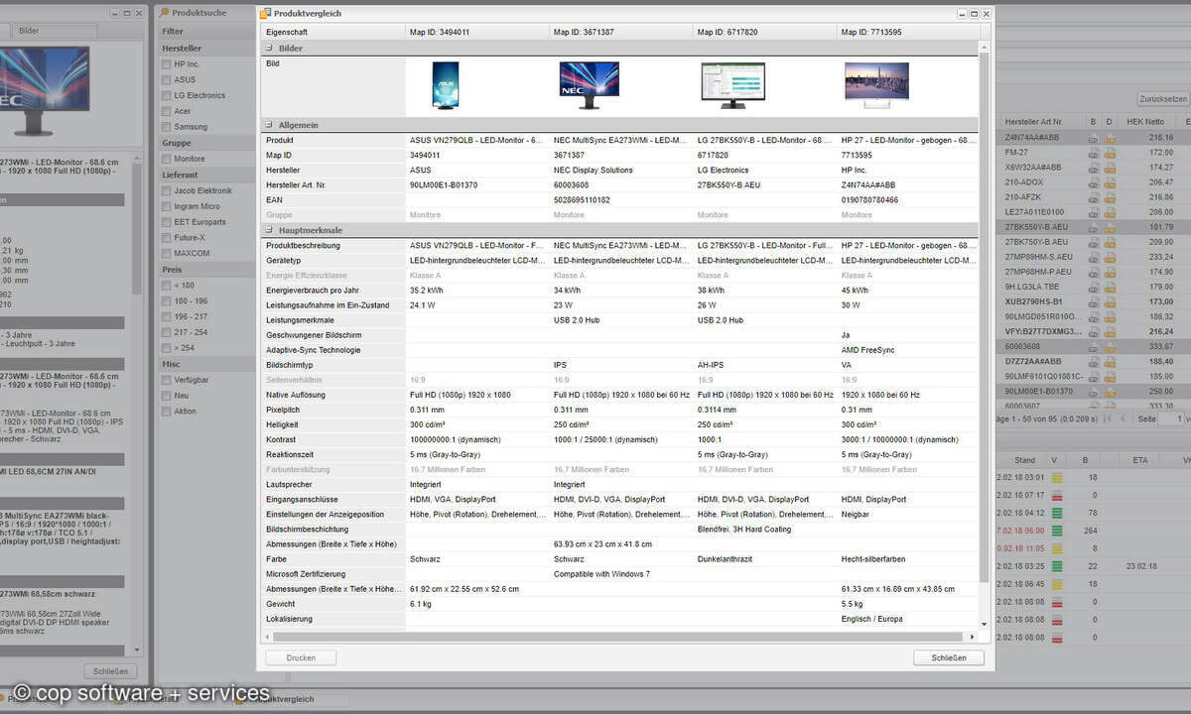Tick the Future-X supplier checkbox
Image resolution: width=1191 pixels, height=714 pixels.
[167, 239]
